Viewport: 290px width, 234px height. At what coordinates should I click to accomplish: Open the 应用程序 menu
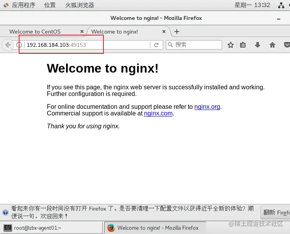coord(23,5)
